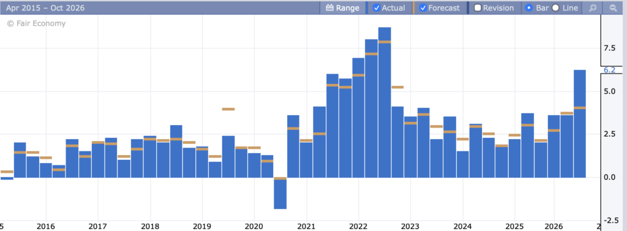This screenshot has width=627, height=231.
Task: Click the calendar icon beside Range
Action: (329, 7)
